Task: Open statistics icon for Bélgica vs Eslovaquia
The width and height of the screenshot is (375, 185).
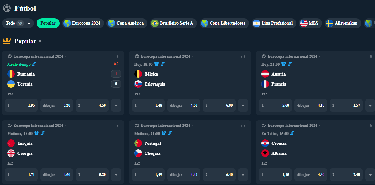Action: pos(243,56)
